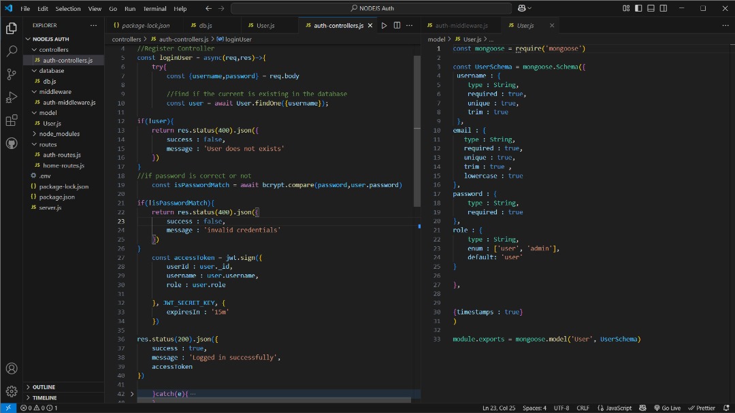
Task: Open the Extensions view
Action: (x=12, y=120)
